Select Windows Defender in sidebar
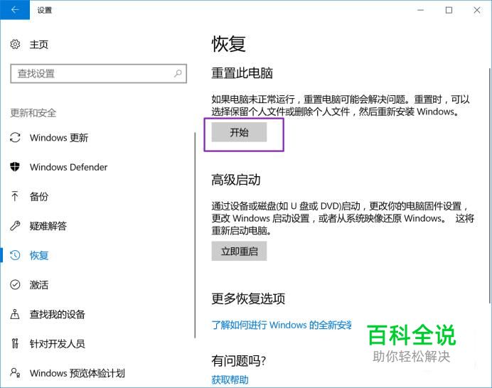 pos(68,167)
